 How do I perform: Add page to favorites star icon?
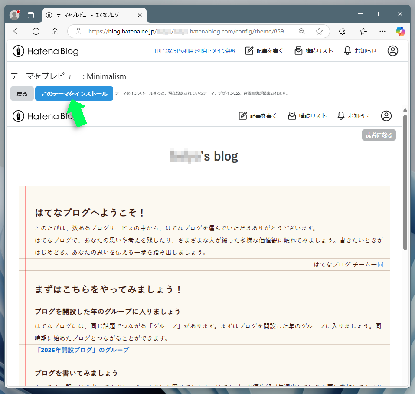click(319, 31)
